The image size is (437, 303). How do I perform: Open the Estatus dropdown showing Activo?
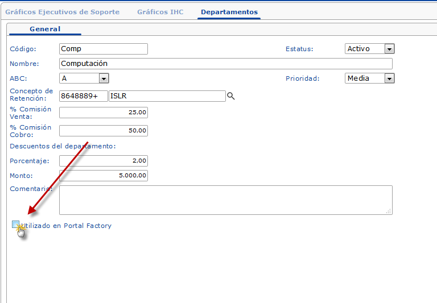coord(369,49)
